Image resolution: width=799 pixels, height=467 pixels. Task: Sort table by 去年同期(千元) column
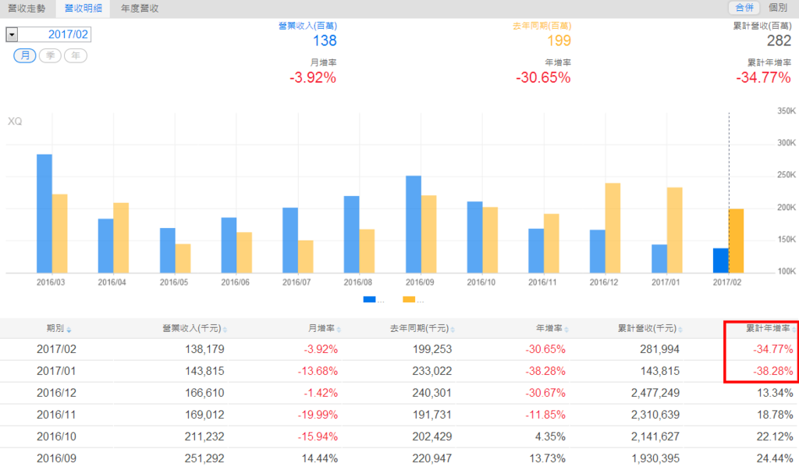point(422,329)
